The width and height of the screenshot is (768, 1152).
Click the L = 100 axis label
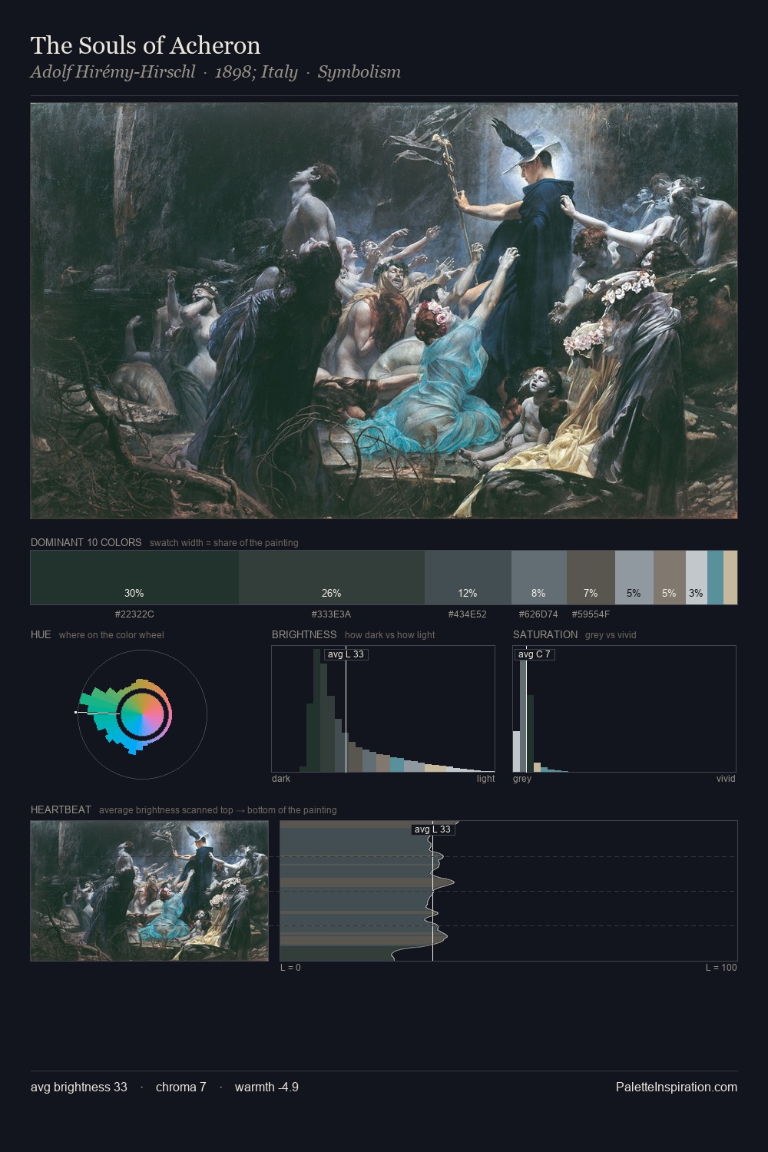point(721,968)
